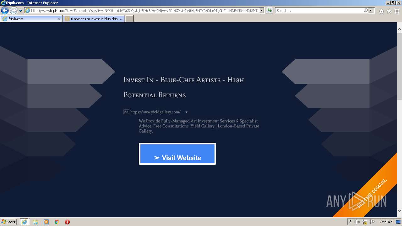Open the Windows Start menu
Viewport: 402px width, 226px height.
pos(9,222)
